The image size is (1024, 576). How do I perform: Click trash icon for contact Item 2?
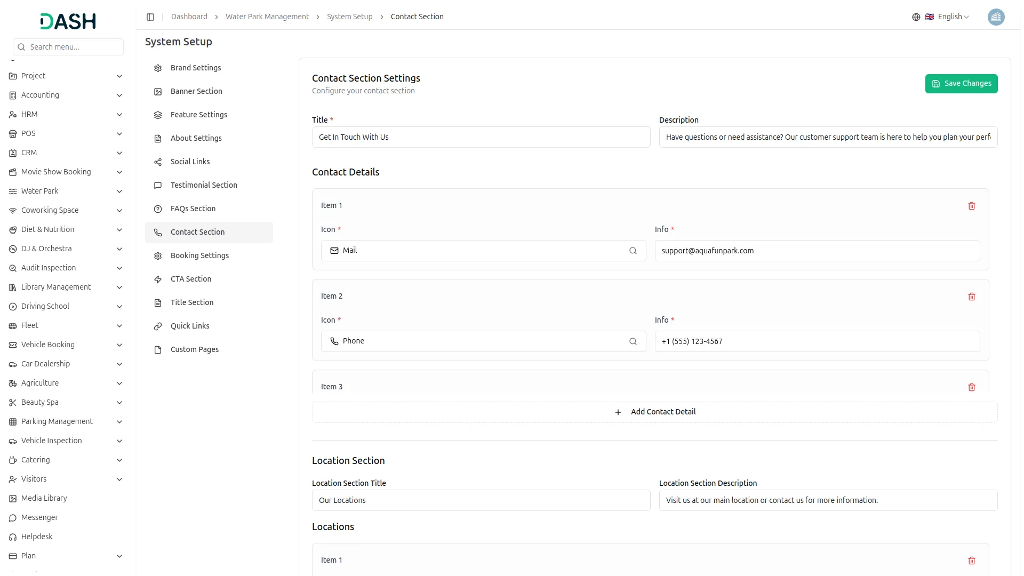coord(971,297)
